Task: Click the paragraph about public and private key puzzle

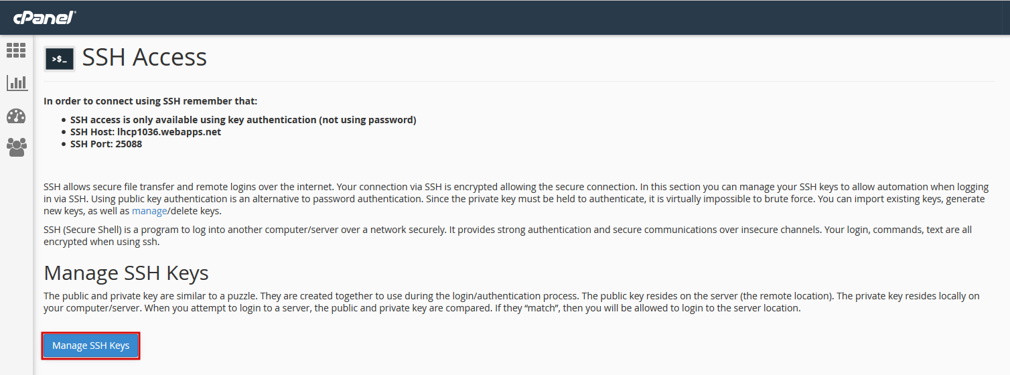Action: (x=502, y=302)
